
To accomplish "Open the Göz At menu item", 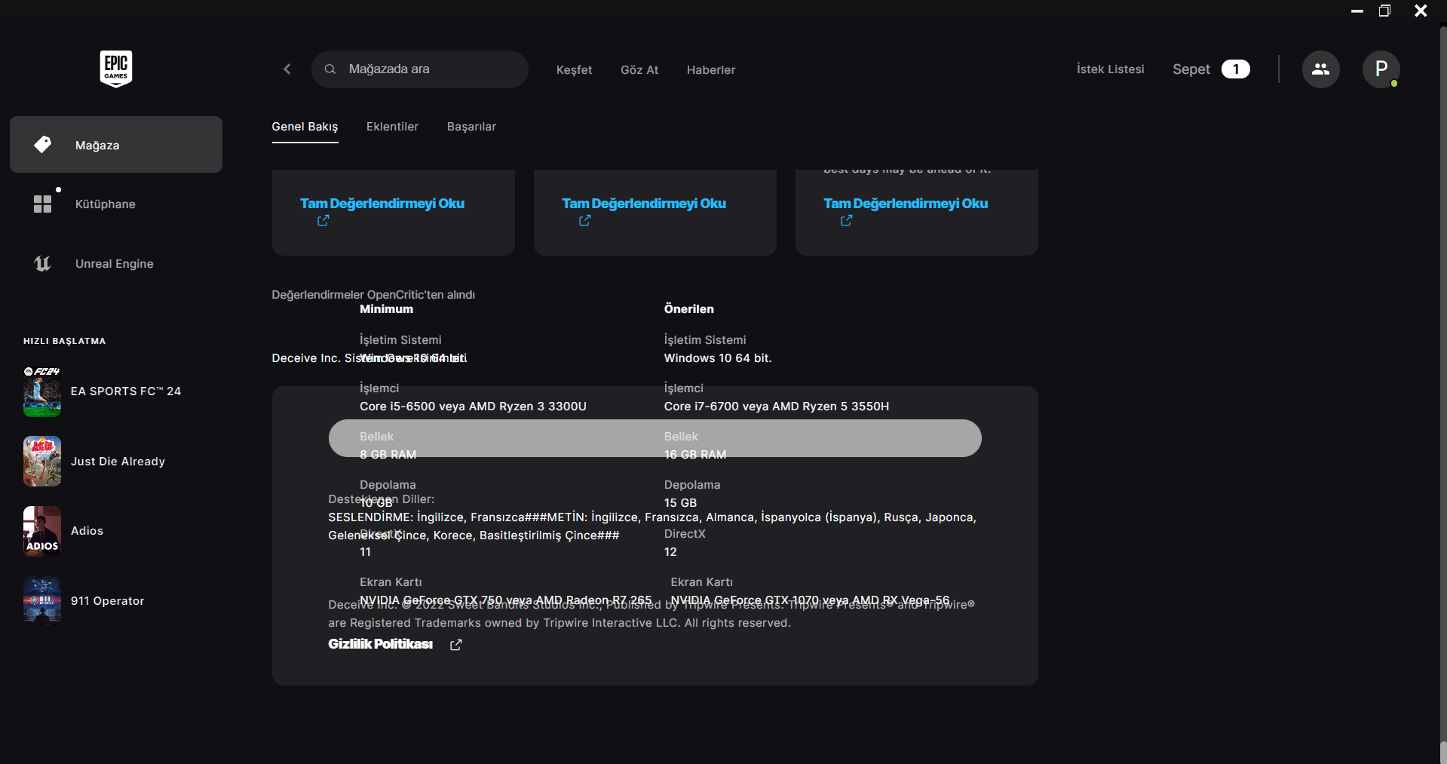I will pyautogui.click(x=639, y=70).
